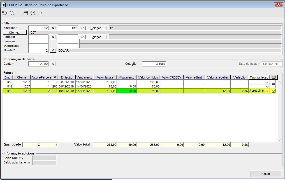Open lookup arrow after second Empresa field
285x180 pixels.
tap(82, 28)
